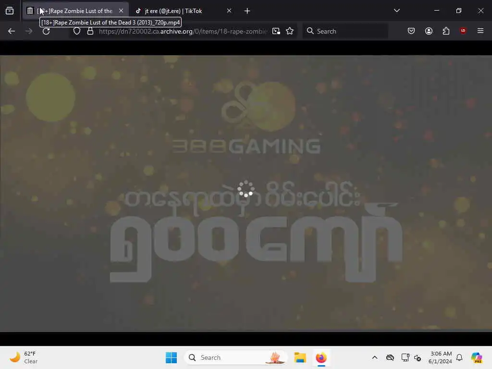Viewport: 492px width, 369px height.
Task: Restore down the Firefox window
Action: coord(459,11)
